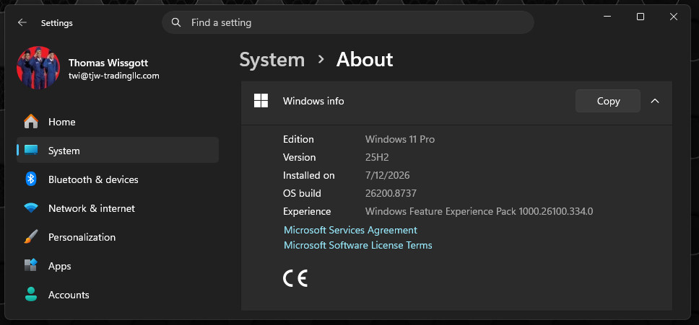Open the Home page in sidebar

pos(118,122)
